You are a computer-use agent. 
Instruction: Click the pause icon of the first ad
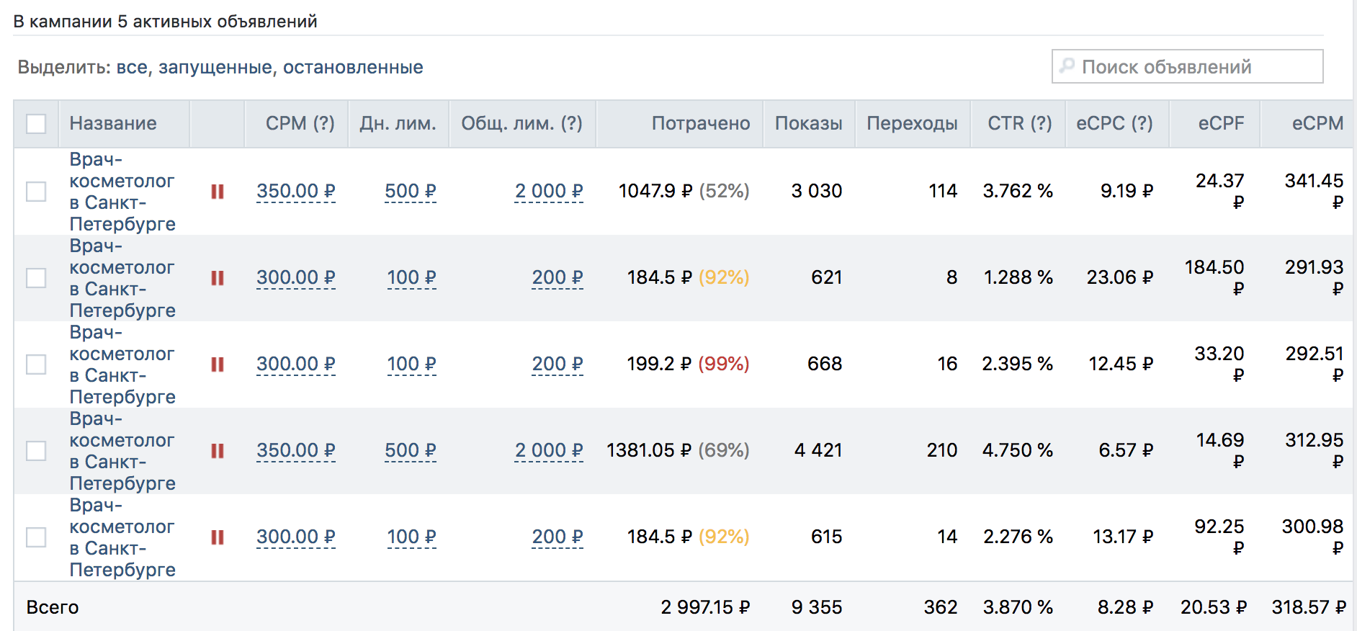218,192
